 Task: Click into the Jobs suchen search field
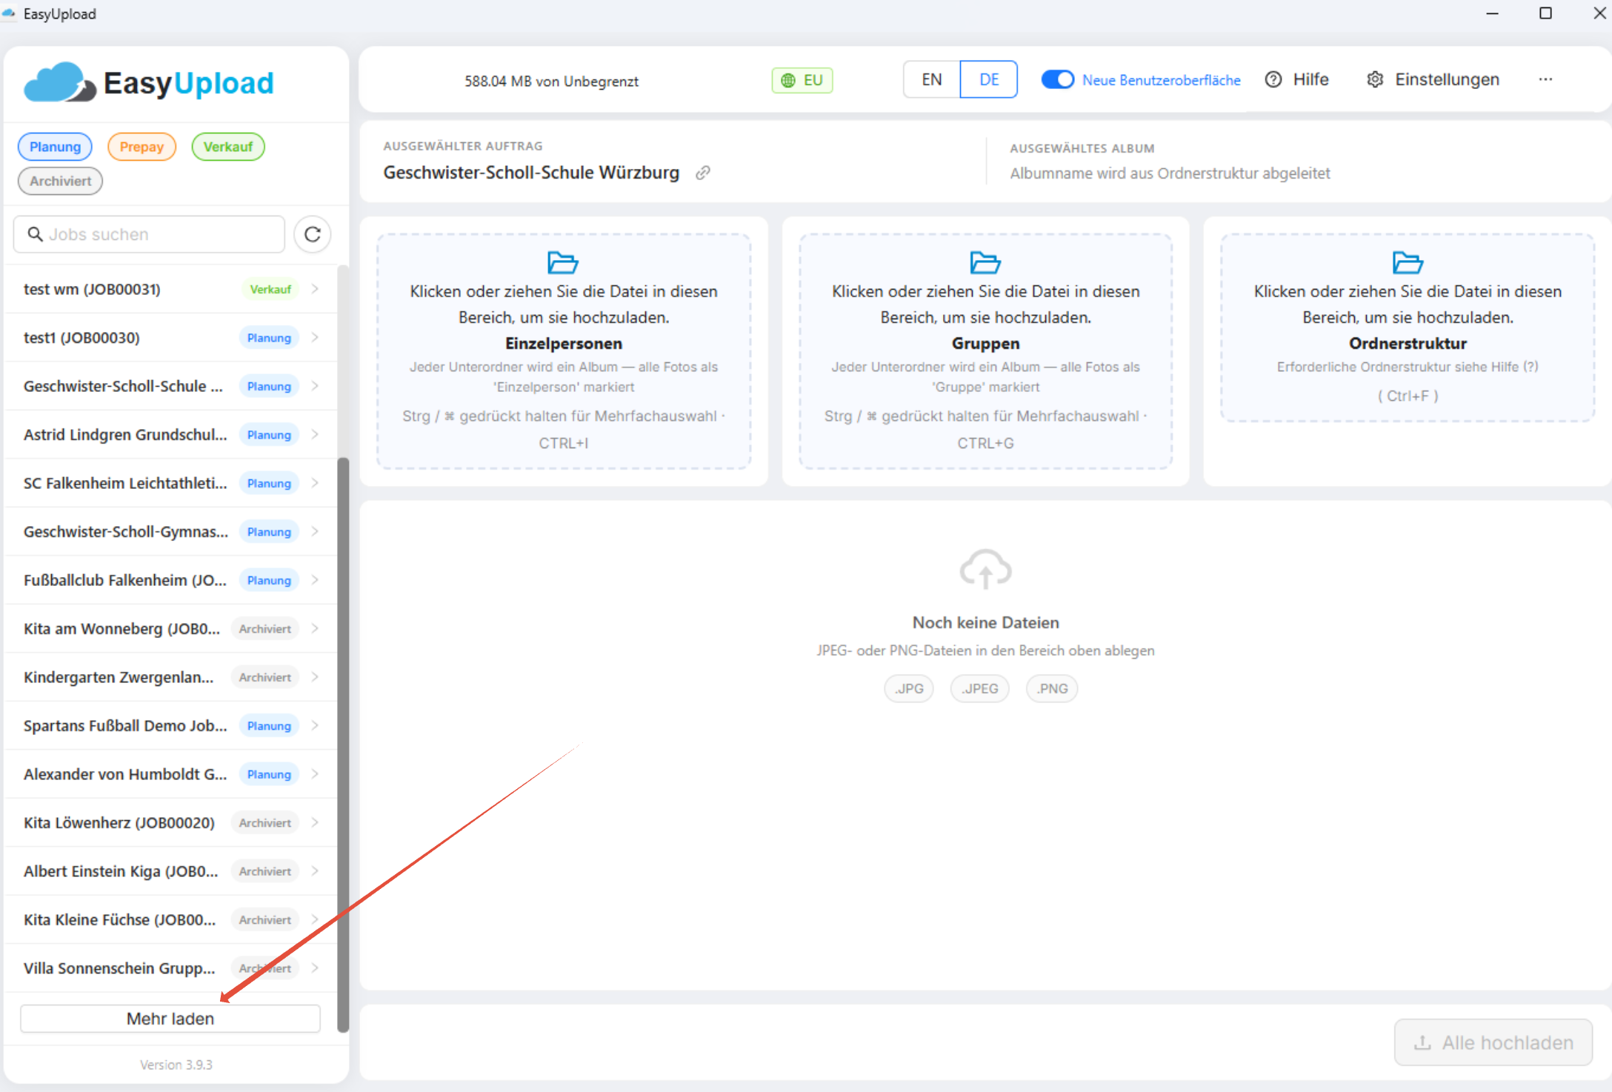(x=149, y=234)
